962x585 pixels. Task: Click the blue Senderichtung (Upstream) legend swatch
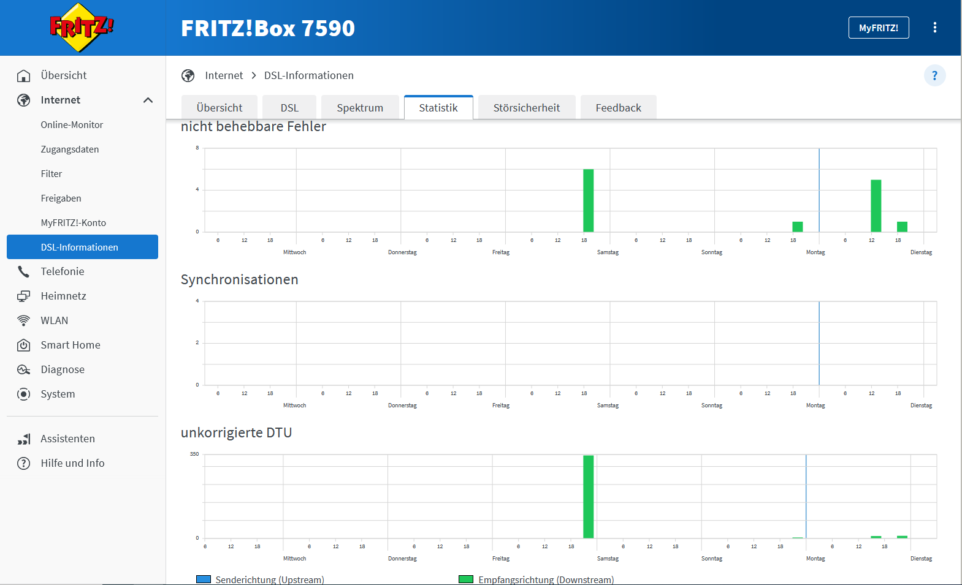tap(204, 579)
